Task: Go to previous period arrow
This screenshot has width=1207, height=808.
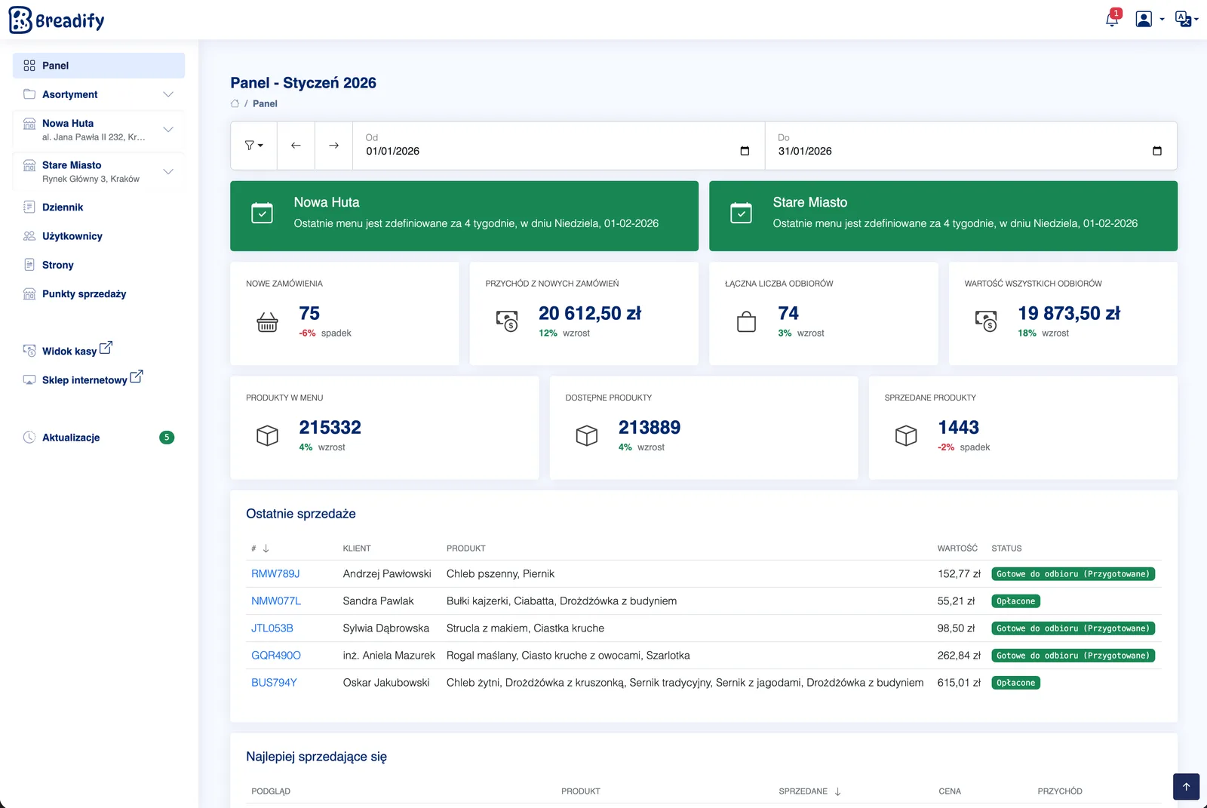Action: [x=296, y=146]
